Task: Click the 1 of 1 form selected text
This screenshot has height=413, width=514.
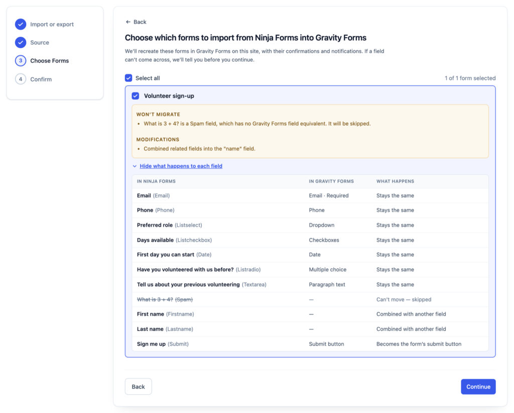Action: [x=470, y=78]
